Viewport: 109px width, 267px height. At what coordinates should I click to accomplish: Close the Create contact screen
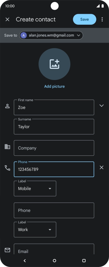7,19
